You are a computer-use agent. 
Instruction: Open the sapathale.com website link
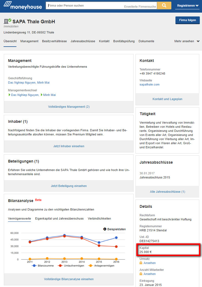coord(149,85)
